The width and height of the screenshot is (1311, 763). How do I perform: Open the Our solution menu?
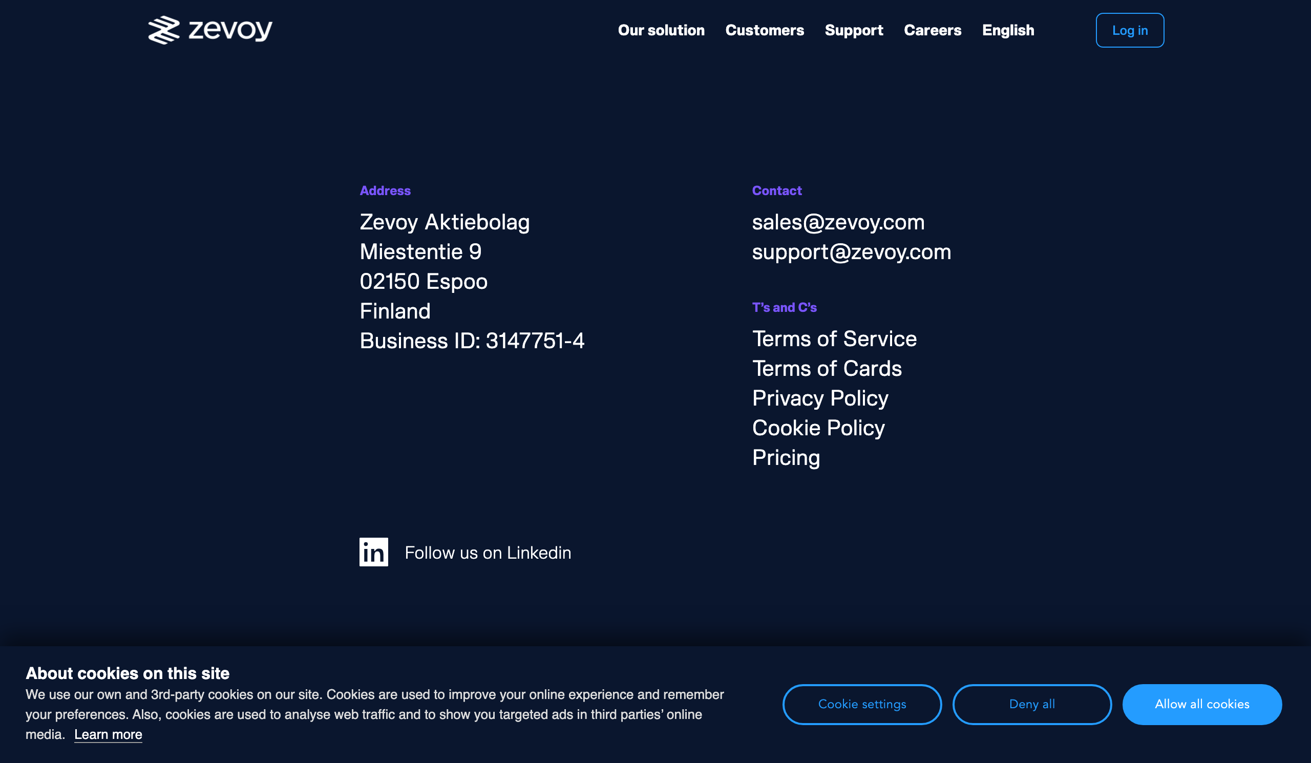(661, 30)
